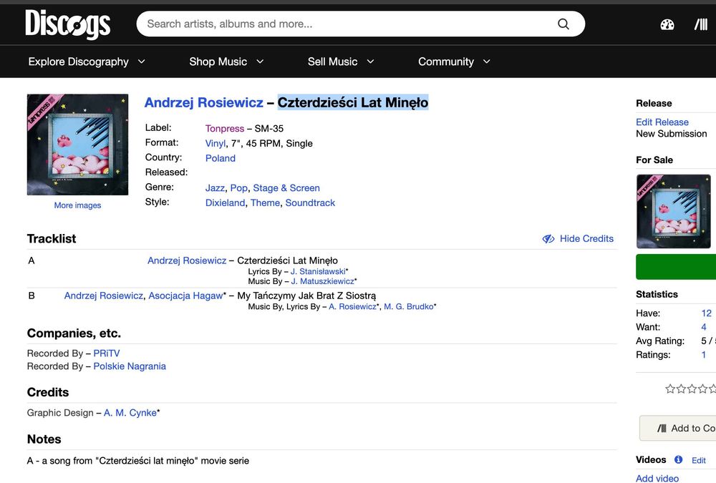716x483 pixels.
Task: Expand Shop Music menu
Action: (226, 62)
